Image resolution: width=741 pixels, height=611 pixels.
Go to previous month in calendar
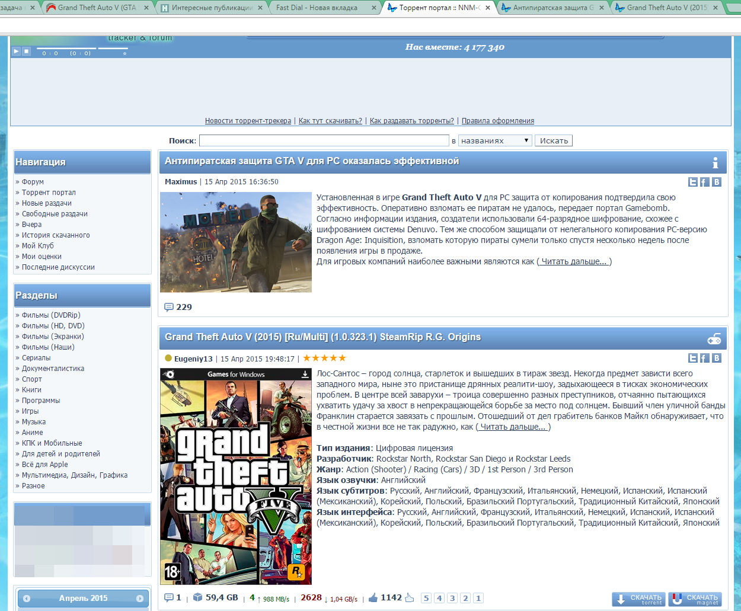27,599
